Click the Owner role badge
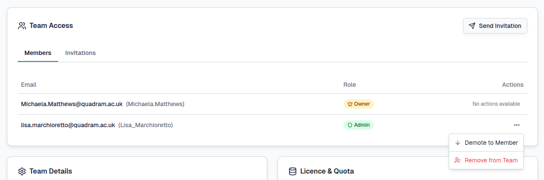The height and width of the screenshot is (180, 544). 359,104
